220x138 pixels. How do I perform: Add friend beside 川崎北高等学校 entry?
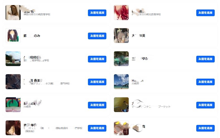point(205,13)
